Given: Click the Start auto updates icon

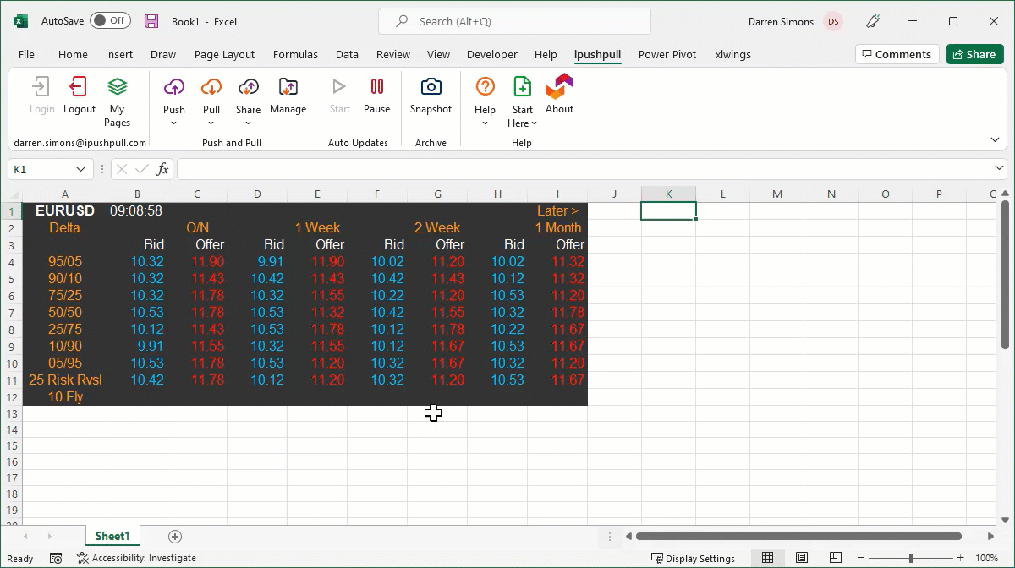Looking at the screenshot, I should [x=339, y=86].
